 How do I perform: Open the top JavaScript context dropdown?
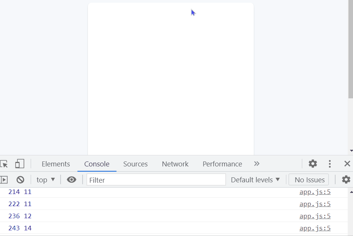click(x=46, y=180)
